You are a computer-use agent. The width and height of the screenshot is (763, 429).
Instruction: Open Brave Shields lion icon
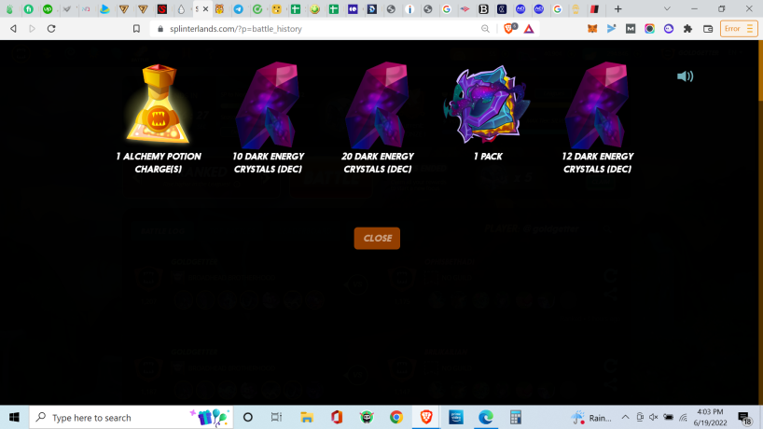click(x=509, y=29)
